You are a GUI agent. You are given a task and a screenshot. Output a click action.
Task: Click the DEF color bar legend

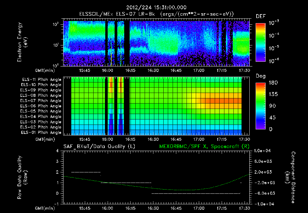[260, 42]
